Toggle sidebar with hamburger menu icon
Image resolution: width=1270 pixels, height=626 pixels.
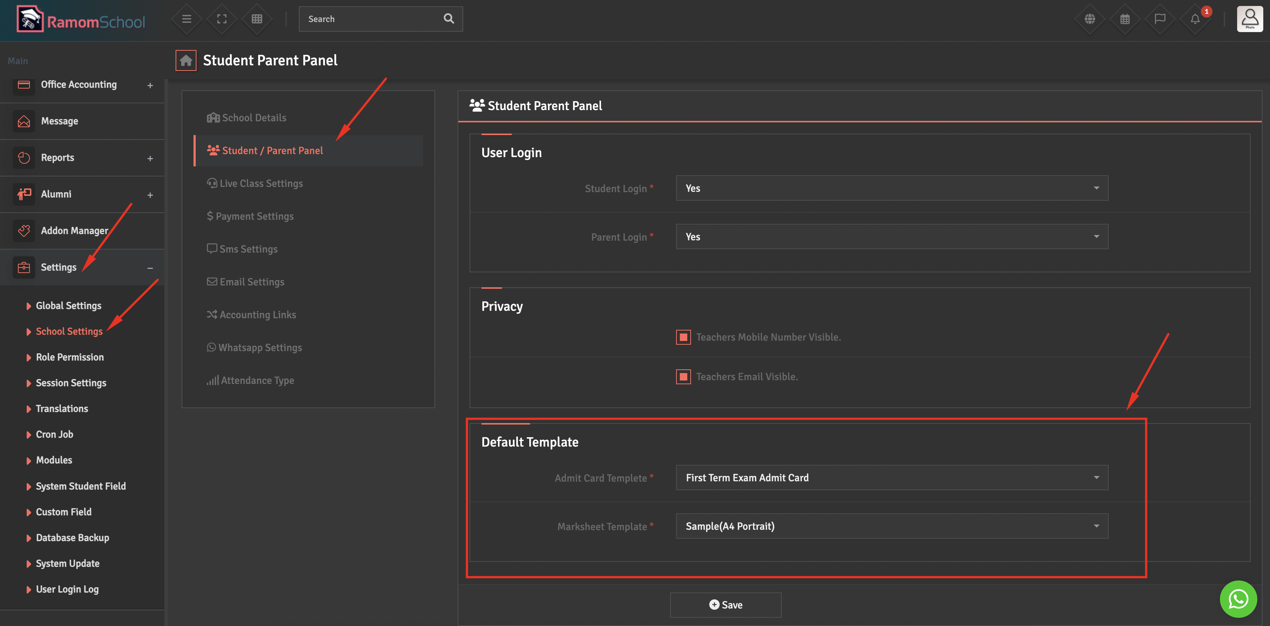click(x=186, y=19)
